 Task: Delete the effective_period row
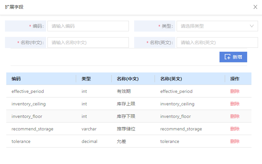235,91
